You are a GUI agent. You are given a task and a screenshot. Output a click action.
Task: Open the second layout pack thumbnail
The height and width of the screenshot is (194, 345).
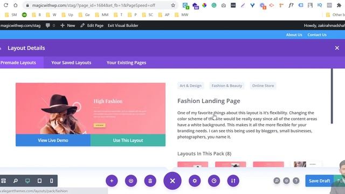[231, 164]
